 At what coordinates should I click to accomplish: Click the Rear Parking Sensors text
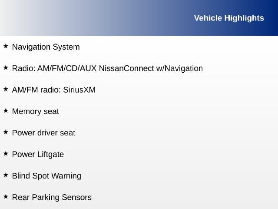(52, 197)
